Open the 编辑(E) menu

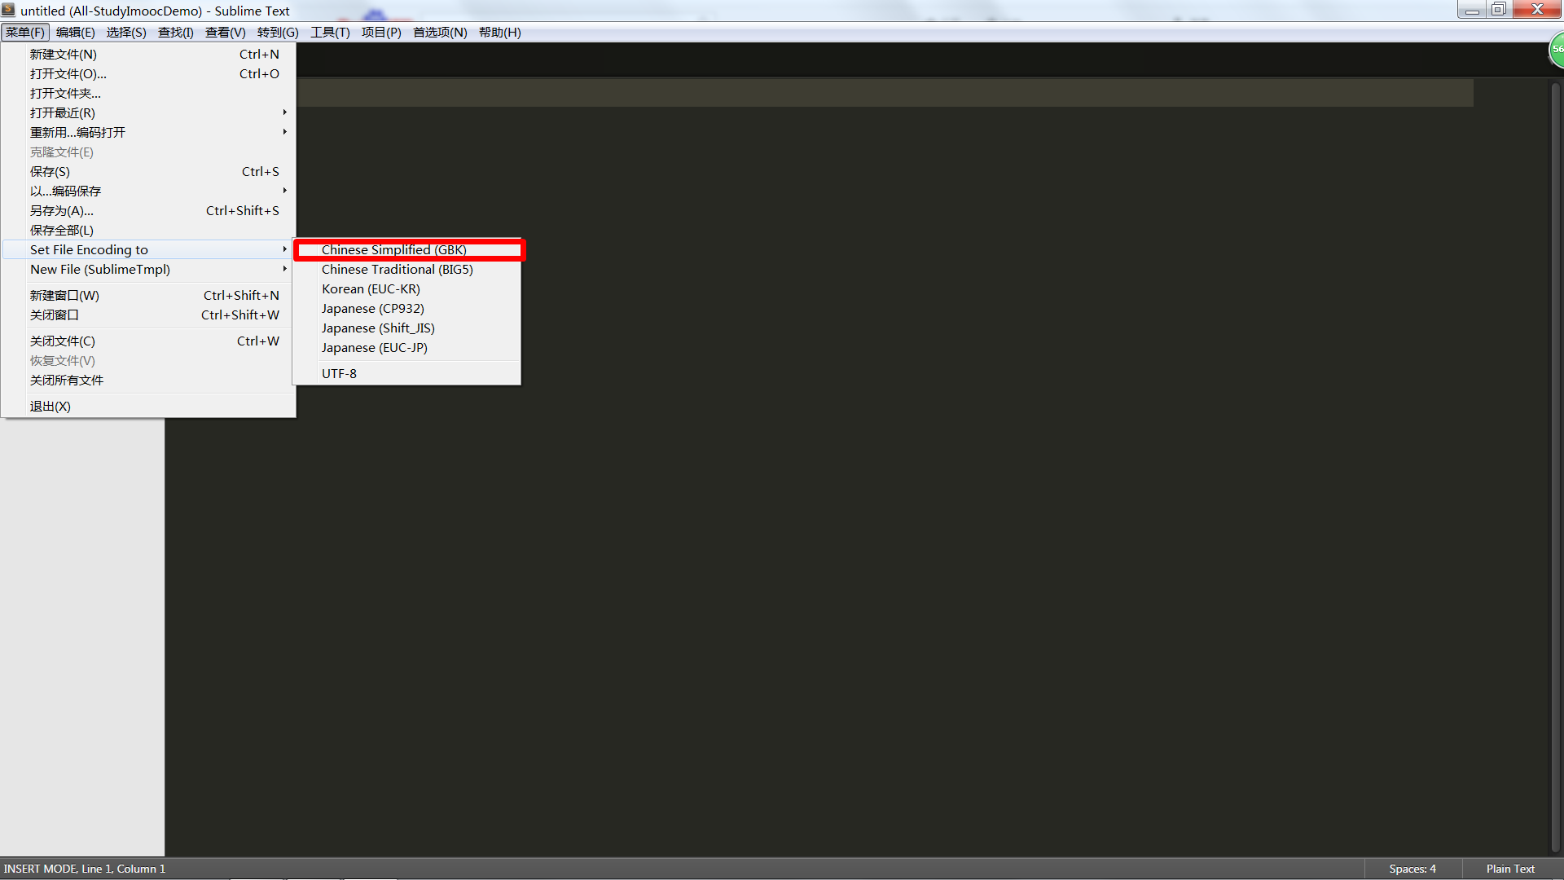point(75,33)
